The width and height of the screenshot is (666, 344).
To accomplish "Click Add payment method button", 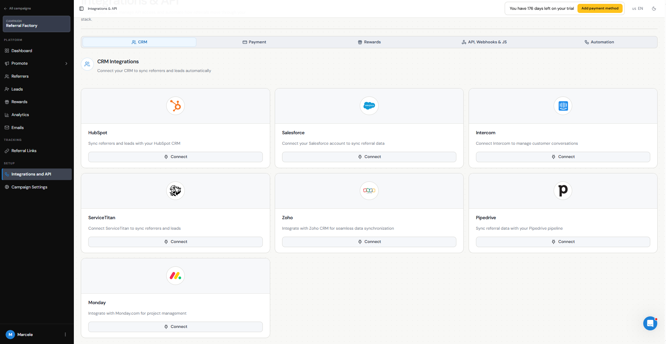I will [600, 8].
